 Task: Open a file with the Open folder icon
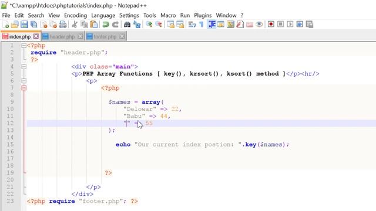(x=15, y=25)
